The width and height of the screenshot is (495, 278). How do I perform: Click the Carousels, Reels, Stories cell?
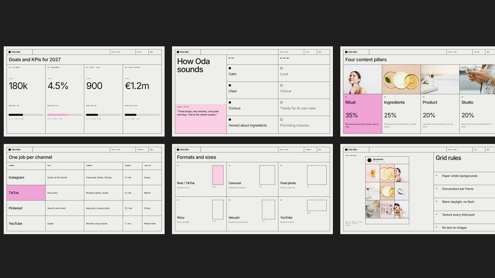click(99, 178)
